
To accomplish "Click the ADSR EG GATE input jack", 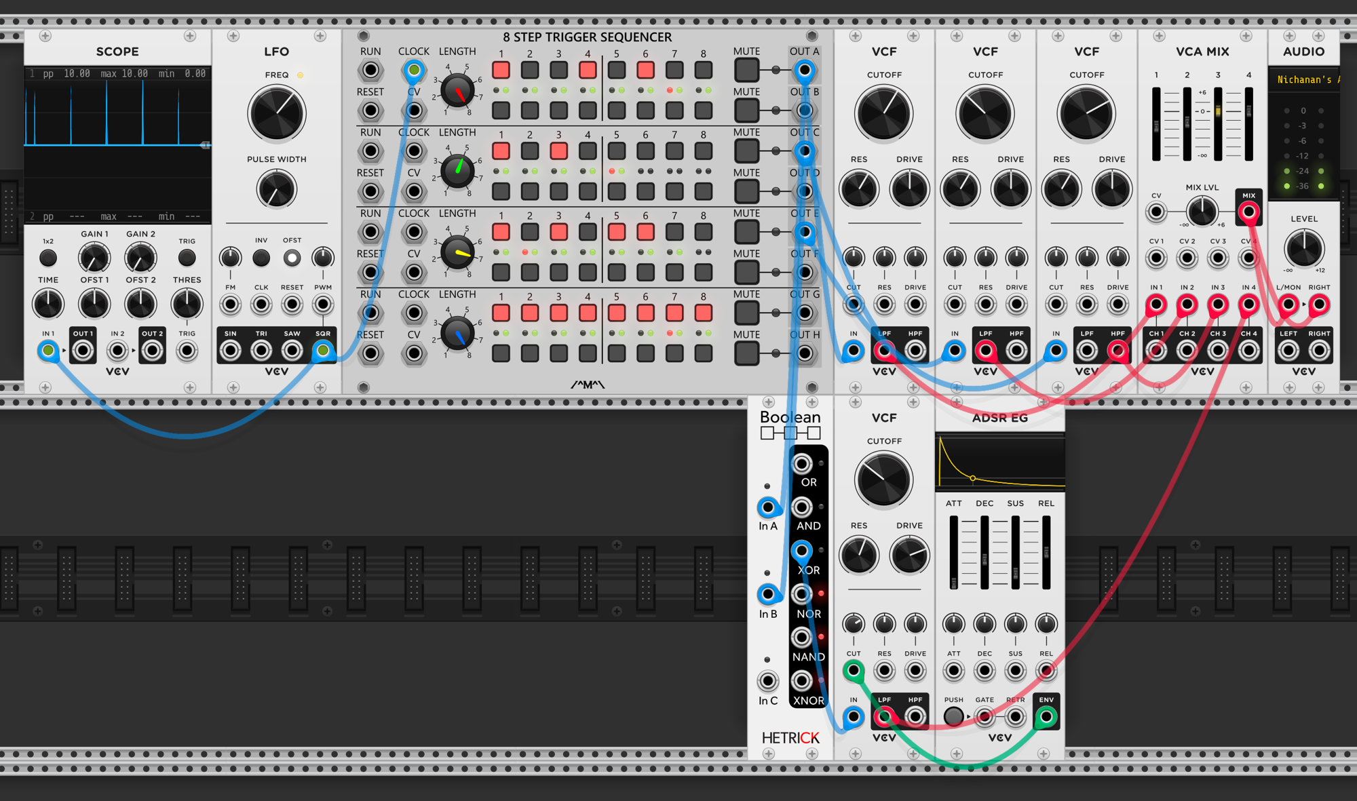I will (985, 716).
